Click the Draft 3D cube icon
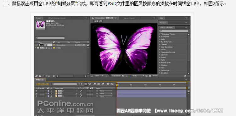 90,84
